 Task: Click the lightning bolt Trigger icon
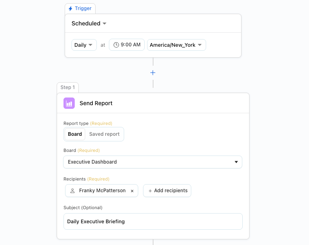(x=70, y=8)
